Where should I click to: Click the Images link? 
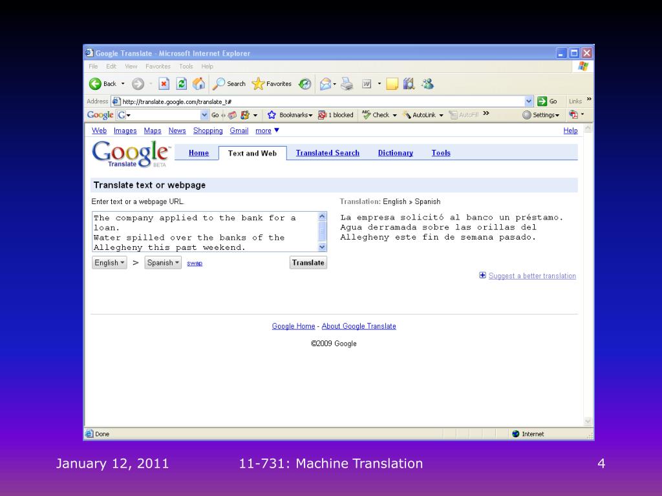point(125,130)
